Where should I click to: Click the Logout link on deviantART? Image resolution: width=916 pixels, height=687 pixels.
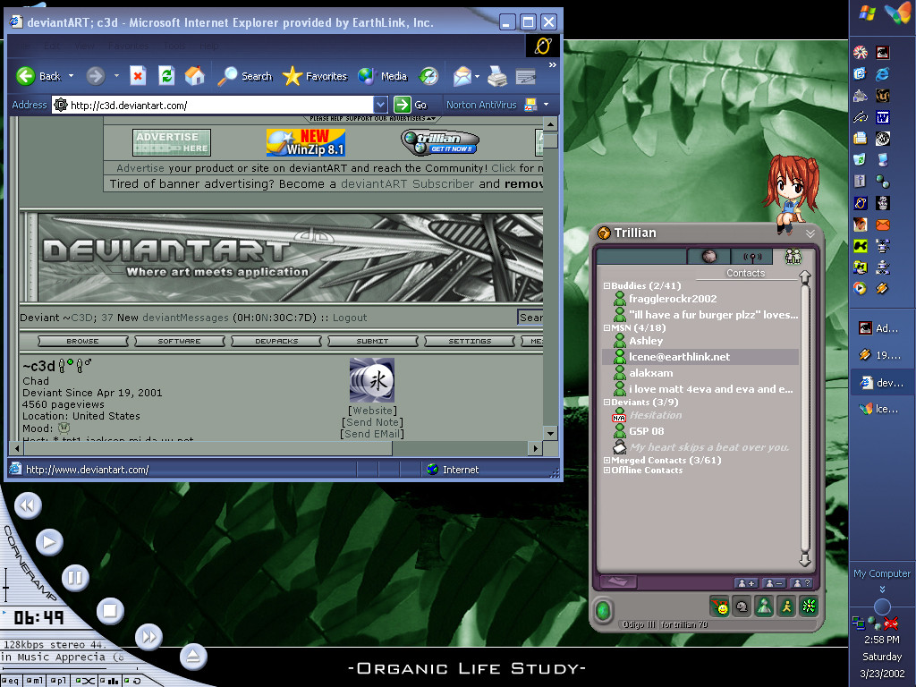350,318
